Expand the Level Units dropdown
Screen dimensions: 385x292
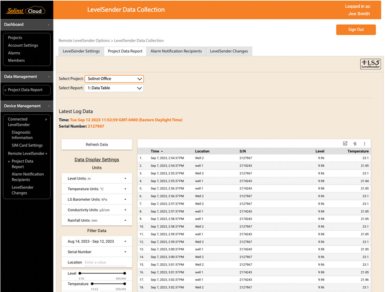[125, 179]
